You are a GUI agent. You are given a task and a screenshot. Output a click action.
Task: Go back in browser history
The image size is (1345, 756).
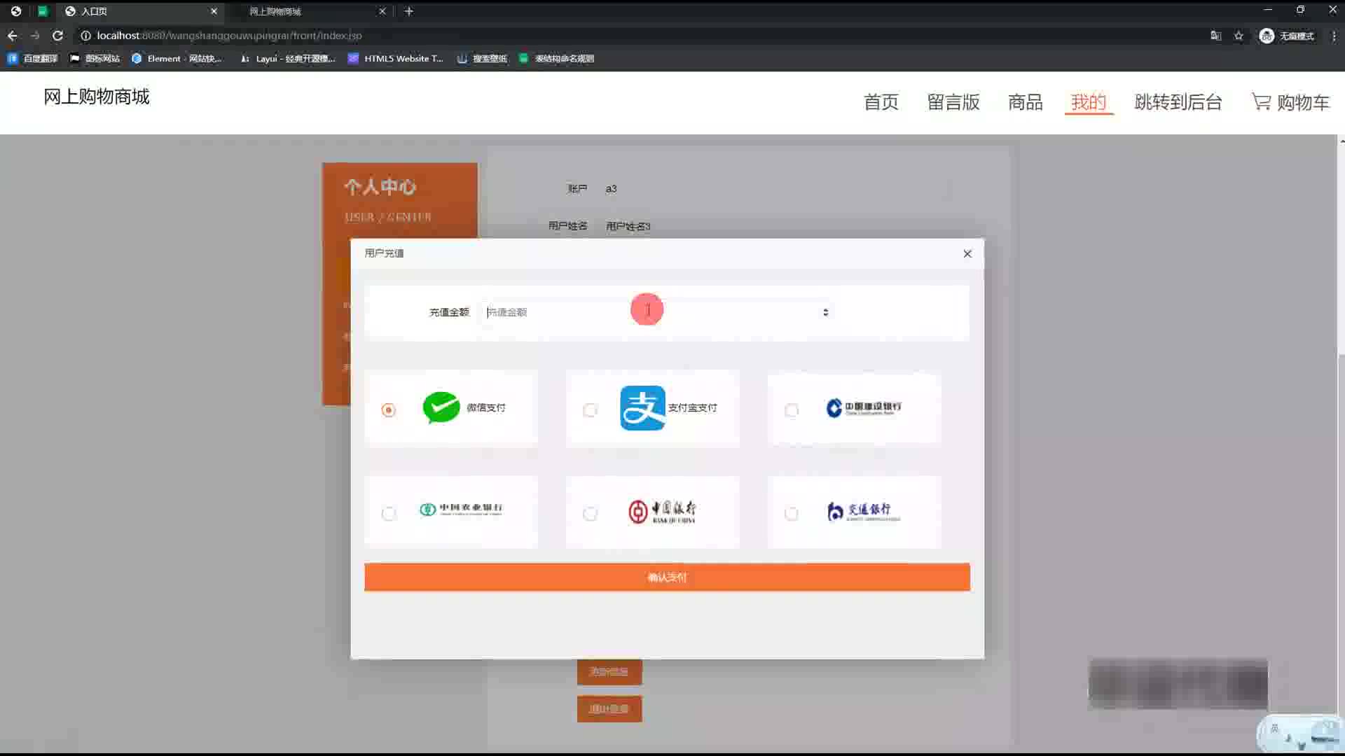click(13, 36)
